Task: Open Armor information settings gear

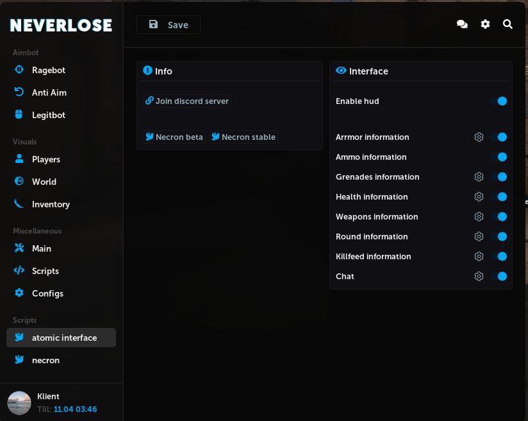Action: [479, 137]
